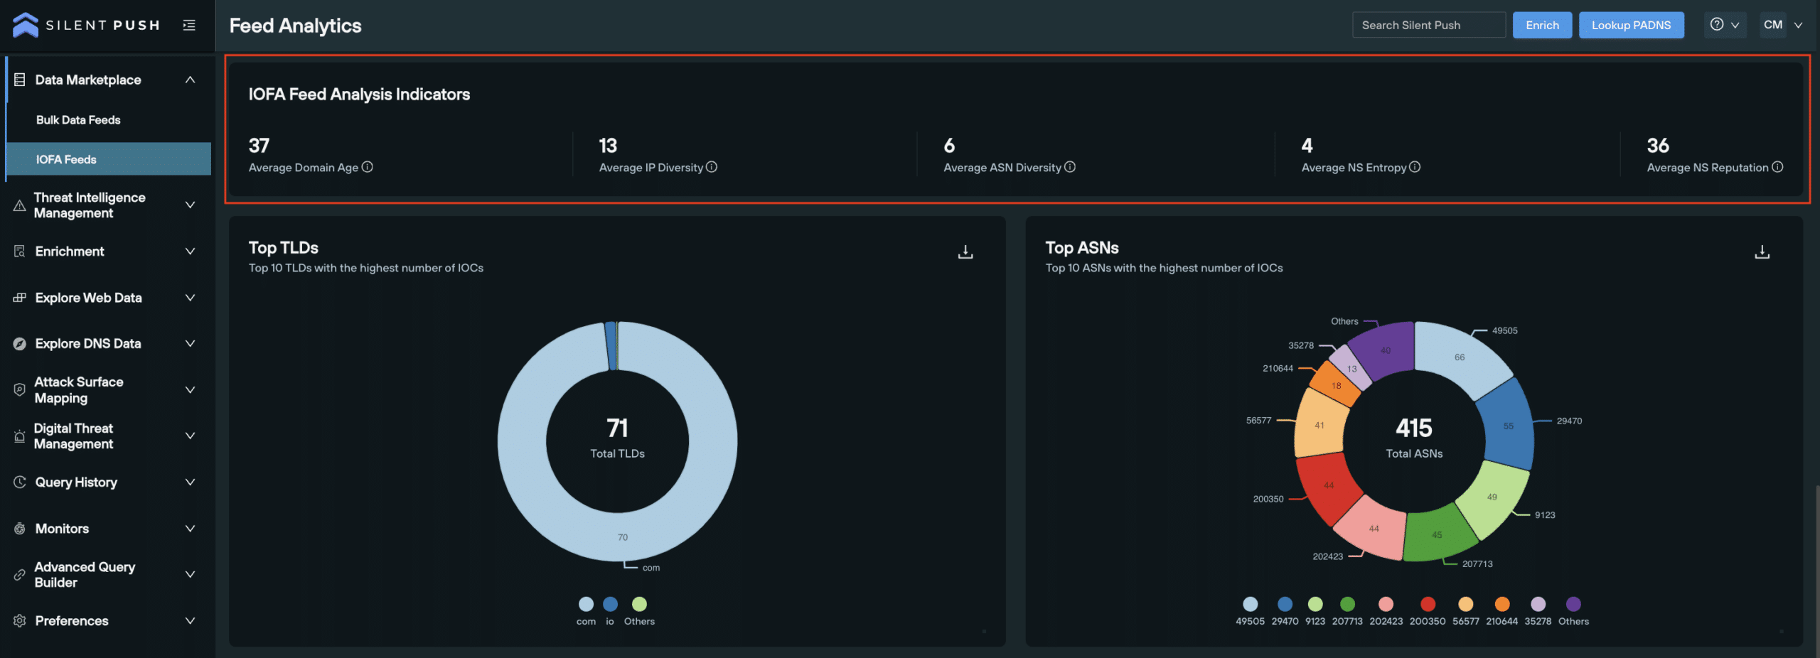Click the 35278 lavender legend swatch
This screenshot has height=658, width=1820.
[1538, 604]
